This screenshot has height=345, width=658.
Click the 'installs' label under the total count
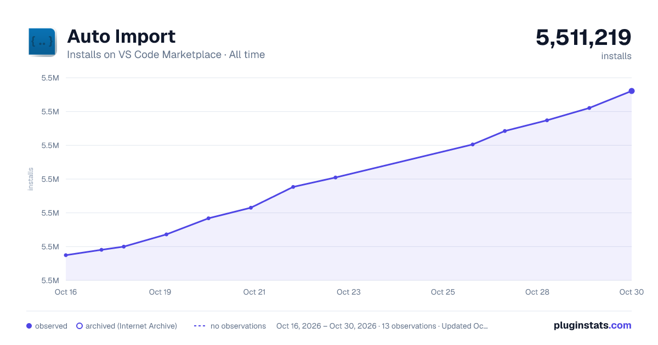pyautogui.click(x=616, y=56)
